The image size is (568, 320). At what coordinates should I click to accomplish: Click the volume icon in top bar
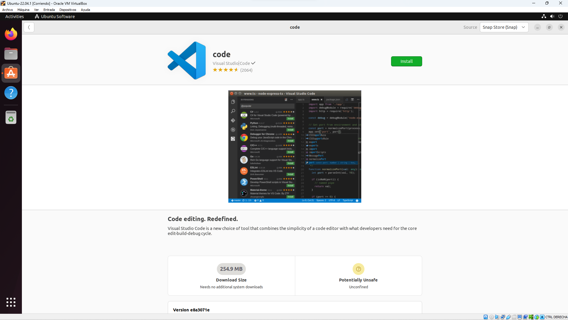point(552,16)
